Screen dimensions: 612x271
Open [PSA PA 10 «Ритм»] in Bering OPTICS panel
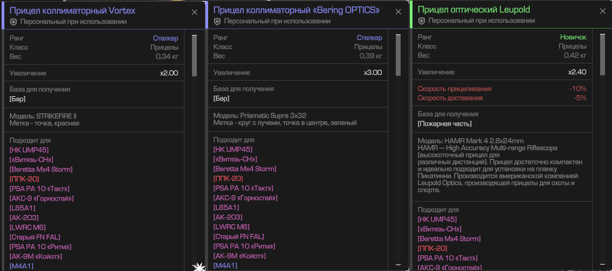point(244,246)
